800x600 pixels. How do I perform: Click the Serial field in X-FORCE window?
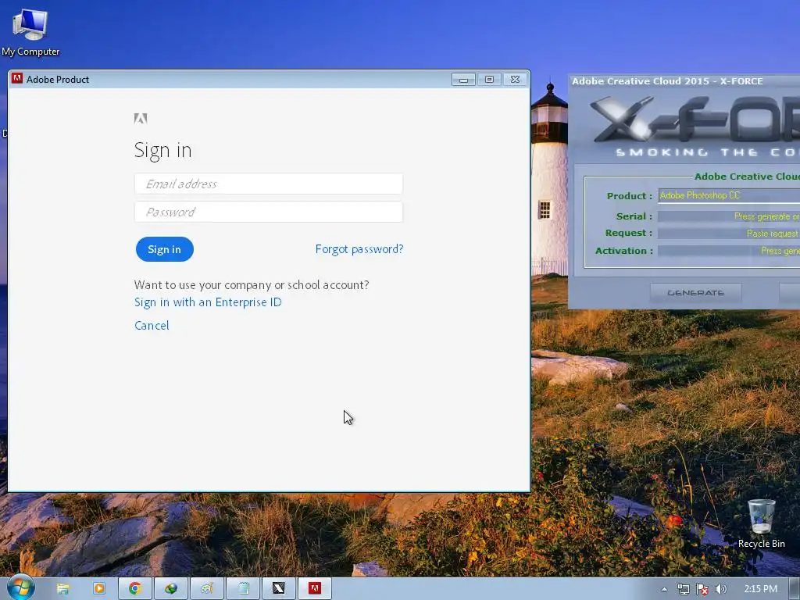729,216
